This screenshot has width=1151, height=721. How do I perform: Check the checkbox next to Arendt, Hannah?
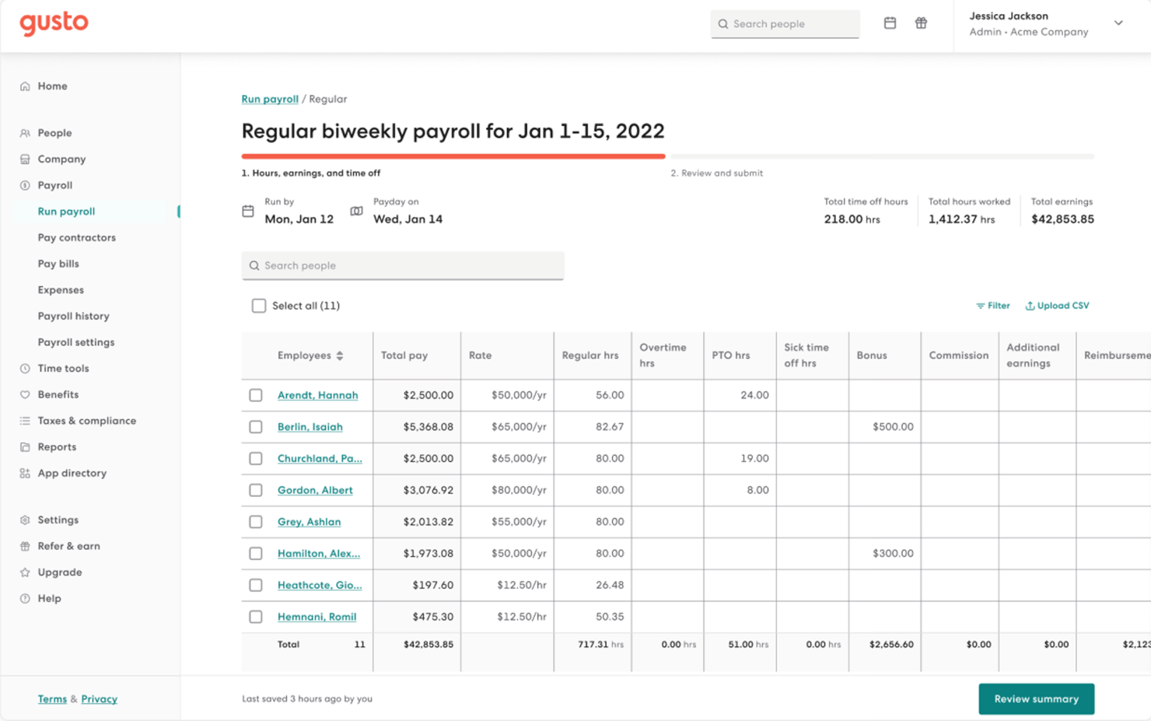[x=256, y=395]
